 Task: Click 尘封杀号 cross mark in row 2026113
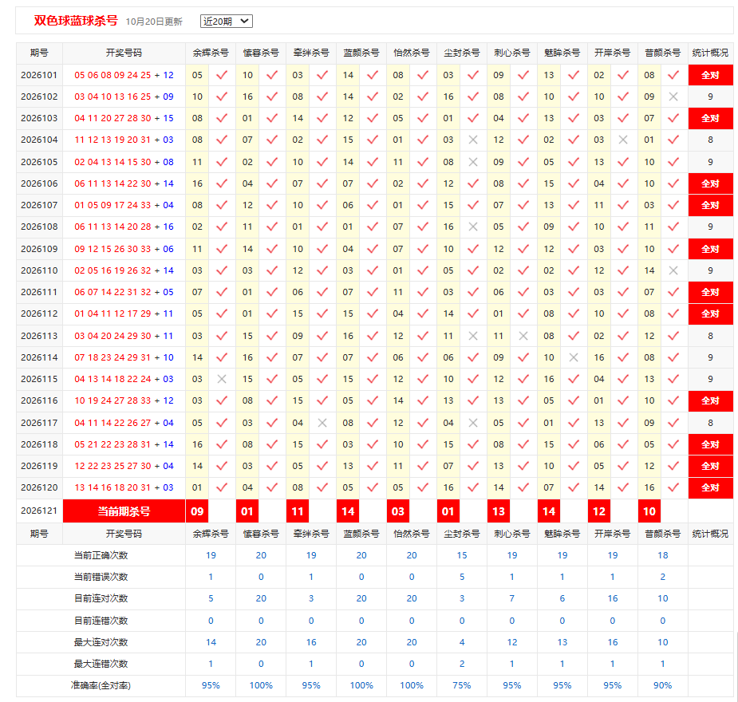473,336
